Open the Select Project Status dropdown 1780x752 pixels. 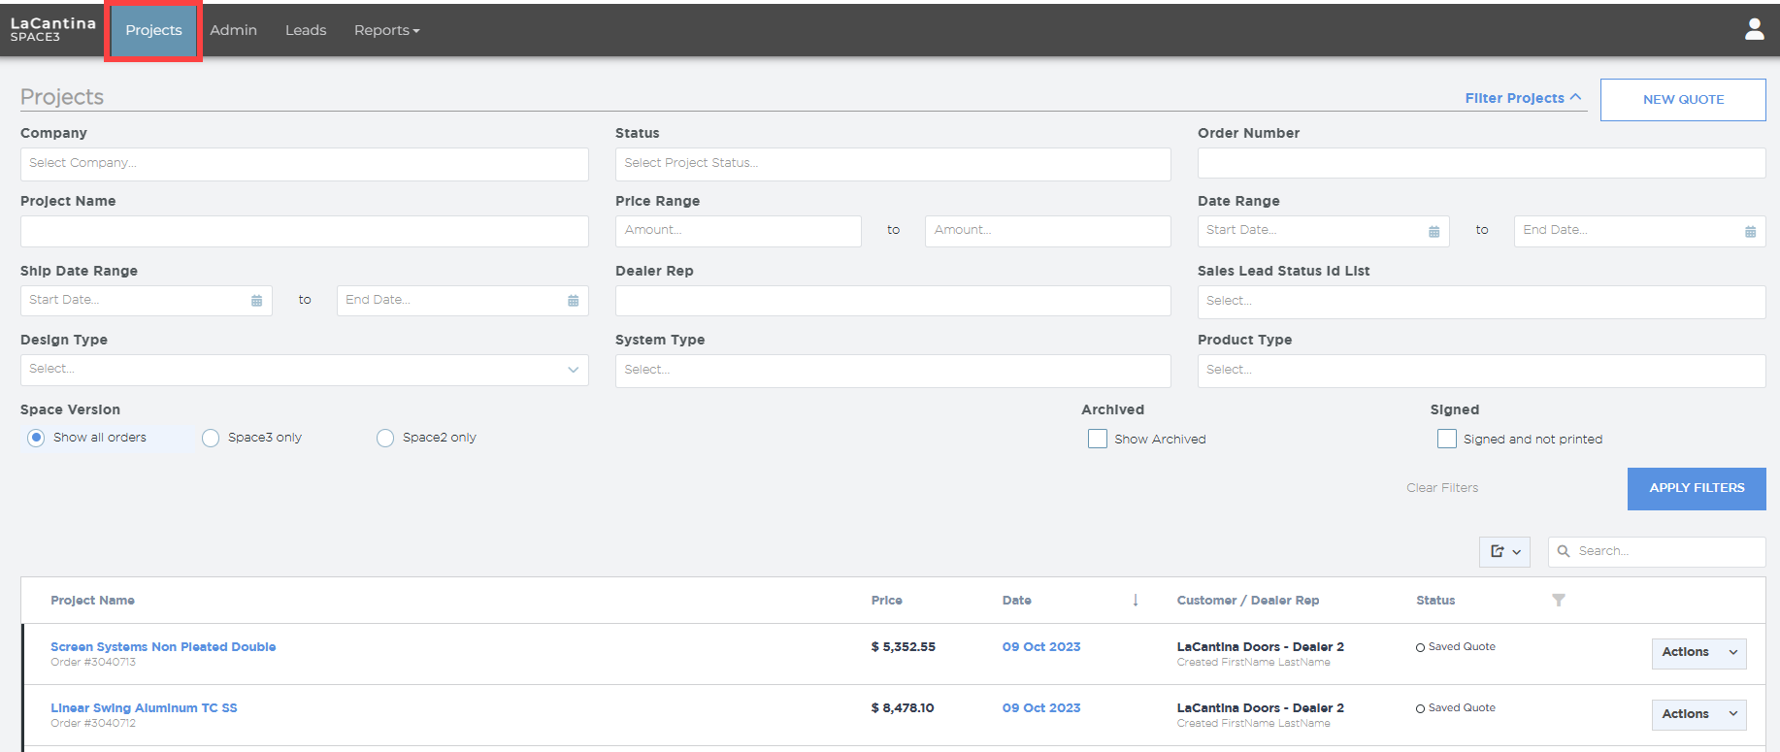pos(893,164)
